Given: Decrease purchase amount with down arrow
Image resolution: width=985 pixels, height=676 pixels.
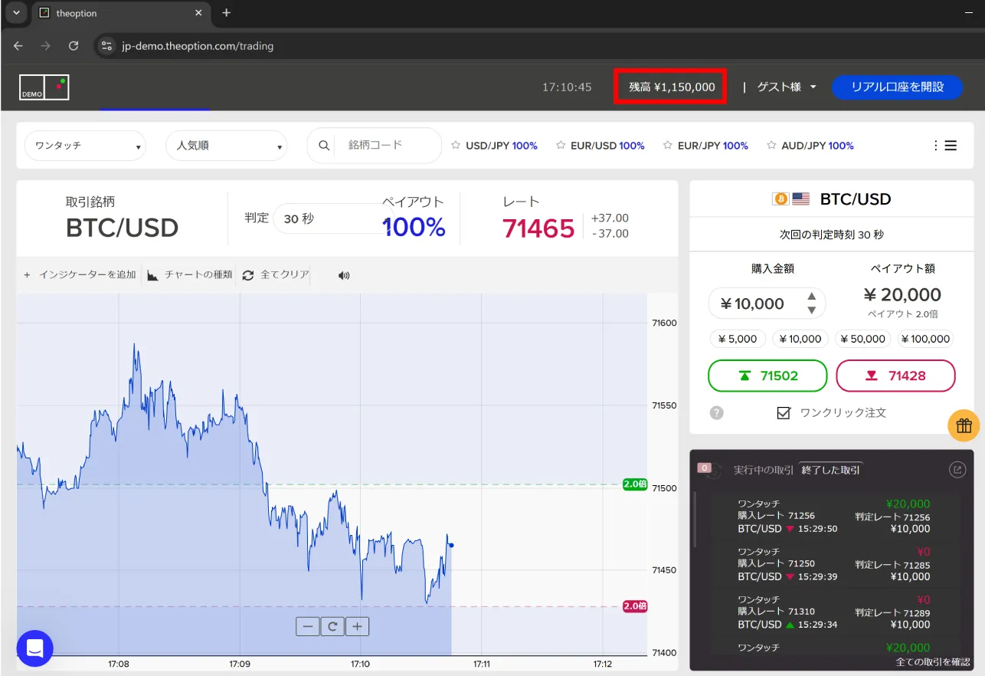Looking at the screenshot, I should [812, 310].
